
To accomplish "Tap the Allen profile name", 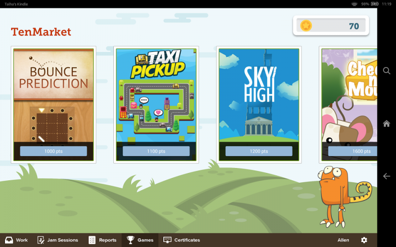I will point(343,240).
